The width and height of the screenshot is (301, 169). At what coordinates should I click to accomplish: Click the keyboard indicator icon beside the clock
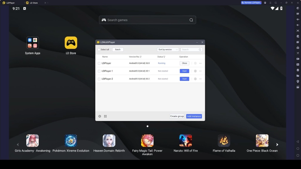coord(25,9)
